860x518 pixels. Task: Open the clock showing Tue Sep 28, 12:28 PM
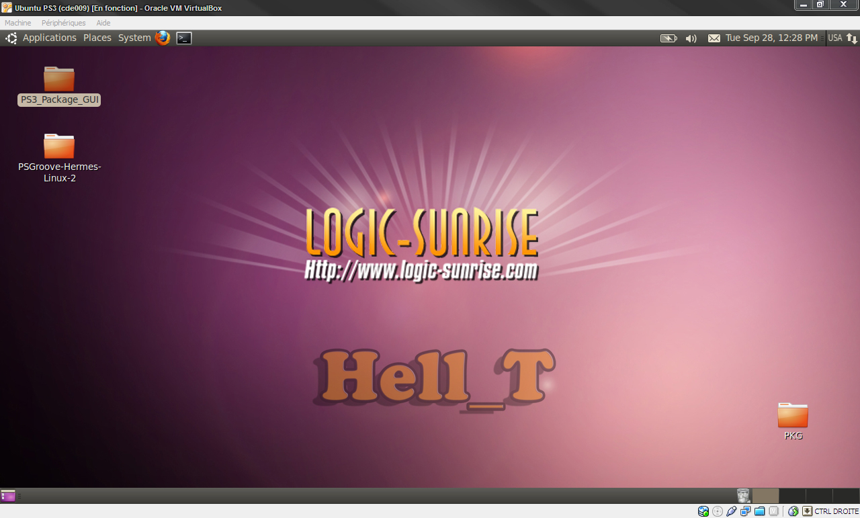tap(772, 38)
